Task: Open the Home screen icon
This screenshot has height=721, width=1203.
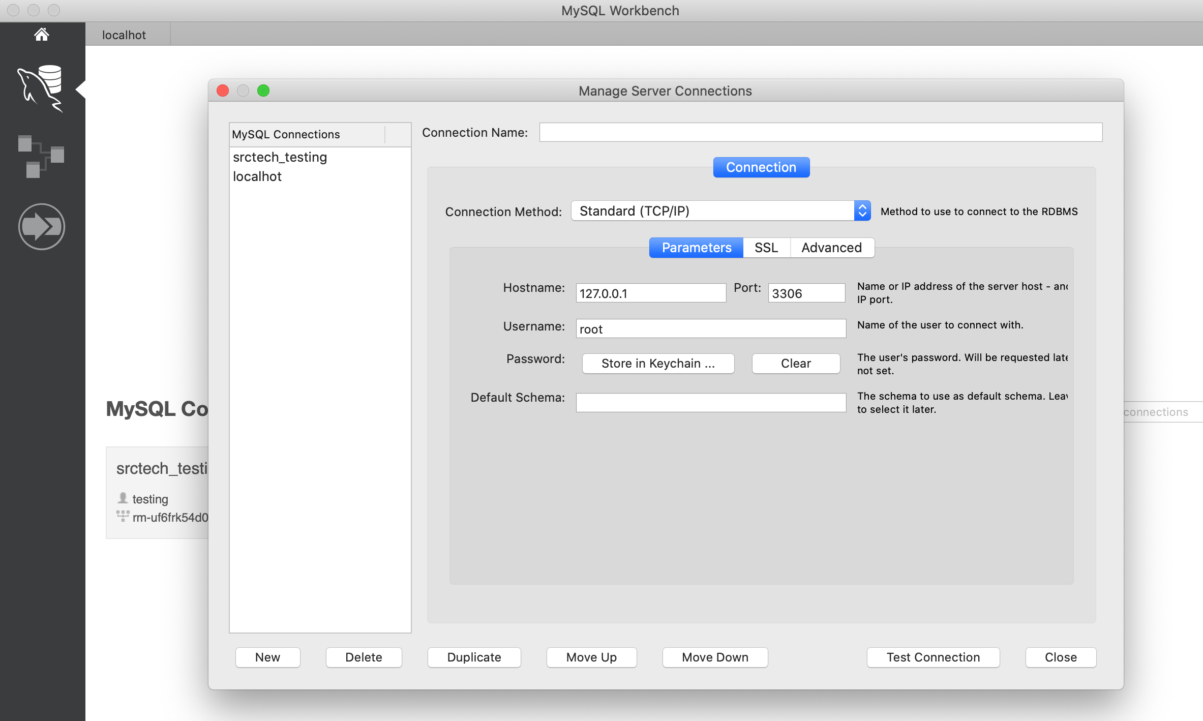Action: click(42, 35)
